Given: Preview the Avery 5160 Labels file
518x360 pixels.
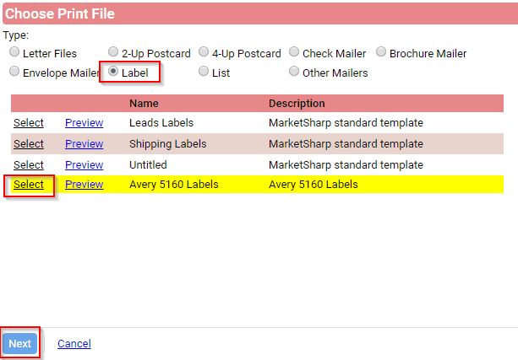Looking at the screenshot, I should coord(84,185).
